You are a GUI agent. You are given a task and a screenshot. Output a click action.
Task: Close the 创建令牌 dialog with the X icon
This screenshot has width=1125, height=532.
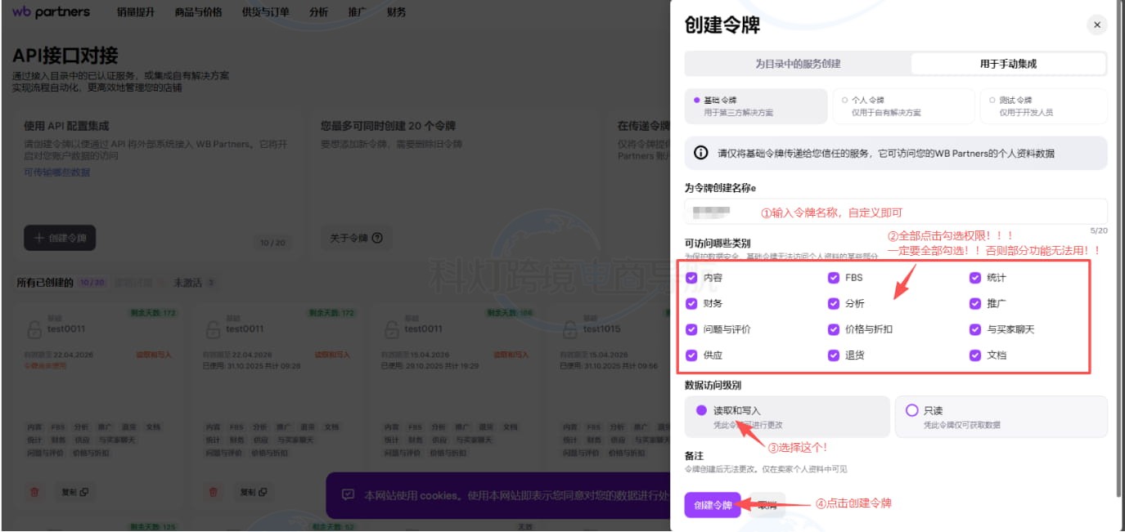[x=1096, y=25]
